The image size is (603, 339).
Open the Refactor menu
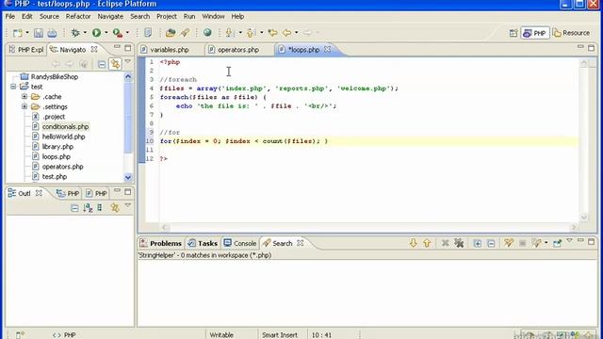78,17
